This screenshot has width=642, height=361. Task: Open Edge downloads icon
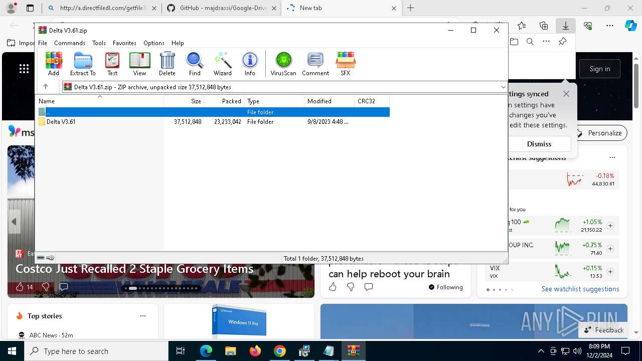[565, 26]
